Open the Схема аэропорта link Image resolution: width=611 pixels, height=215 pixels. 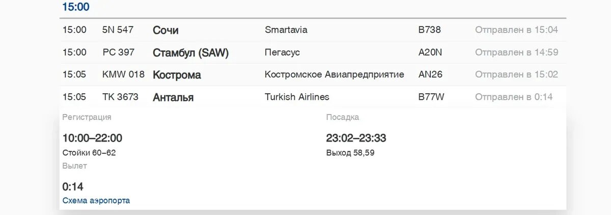96,201
